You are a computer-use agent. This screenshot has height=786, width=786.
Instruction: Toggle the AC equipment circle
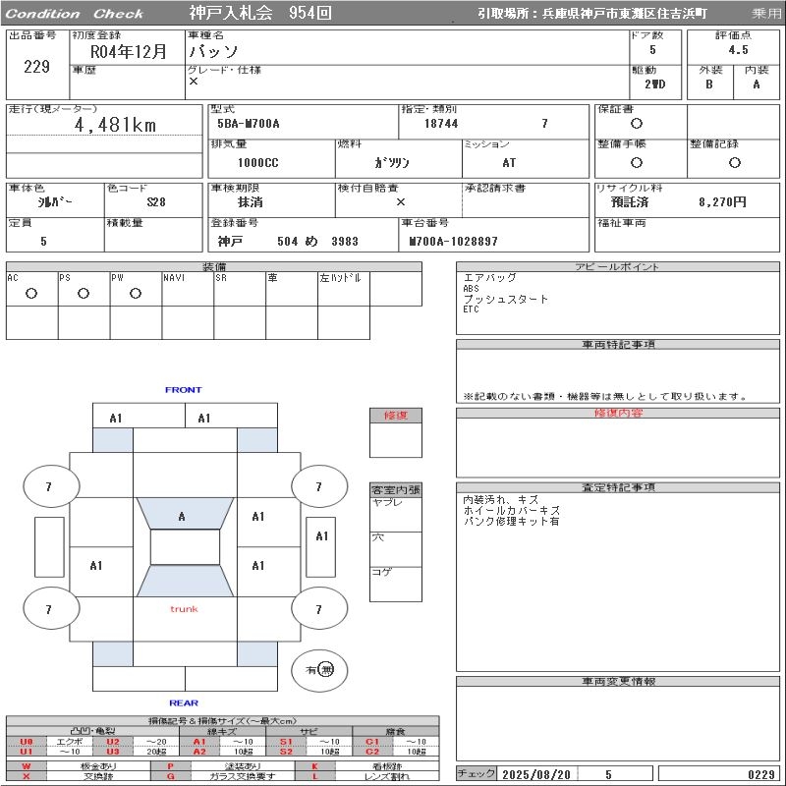pos(31,293)
